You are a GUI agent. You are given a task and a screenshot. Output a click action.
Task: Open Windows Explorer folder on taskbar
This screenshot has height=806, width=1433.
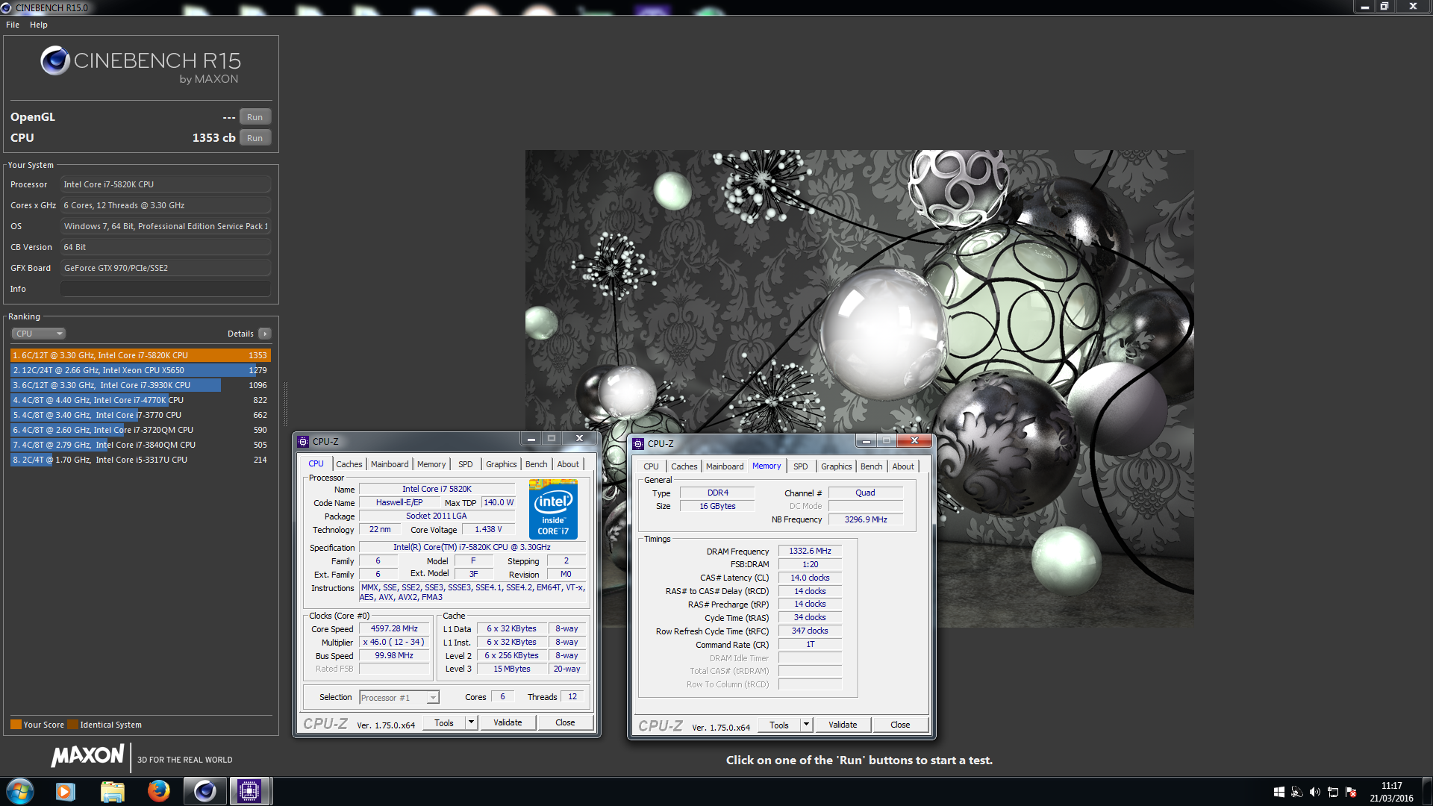click(x=112, y=791)
